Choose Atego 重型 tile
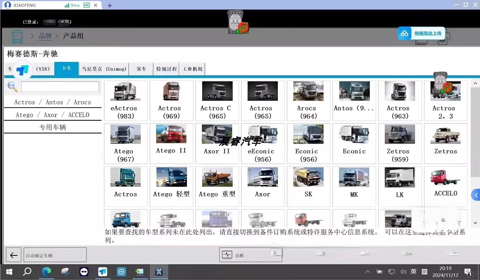This screenshot has width=480, height=280. 217,186
